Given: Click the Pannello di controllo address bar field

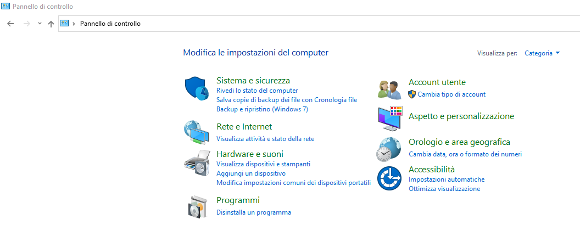Looking at the screenshot, I should tap(319, 24).
